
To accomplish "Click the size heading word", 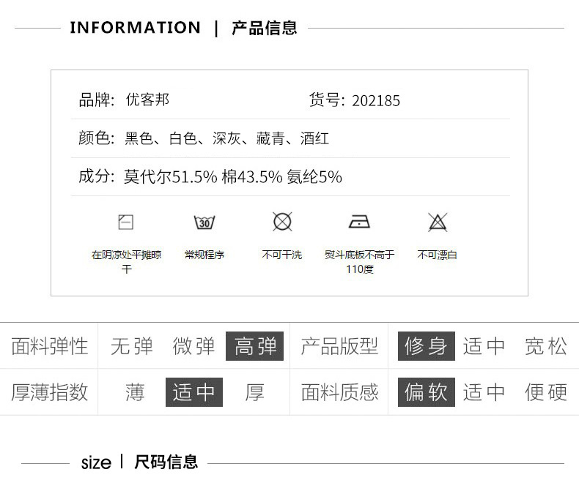I will pyautogui.click(x=96, y=463).
